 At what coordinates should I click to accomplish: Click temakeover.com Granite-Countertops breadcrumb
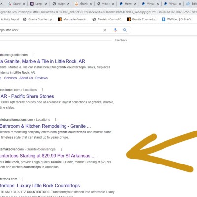[28, 149]
